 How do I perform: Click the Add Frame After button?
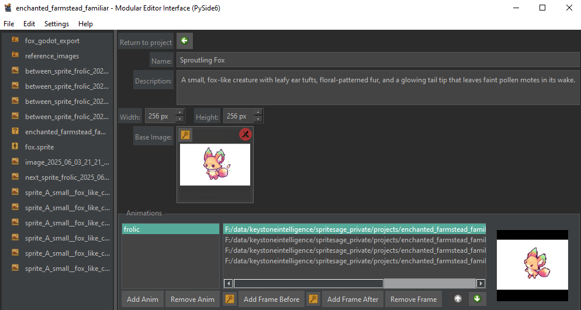tap(353, 299)
